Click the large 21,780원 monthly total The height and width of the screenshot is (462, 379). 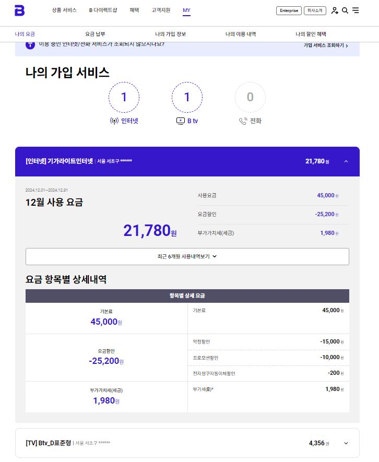[150, 230]
